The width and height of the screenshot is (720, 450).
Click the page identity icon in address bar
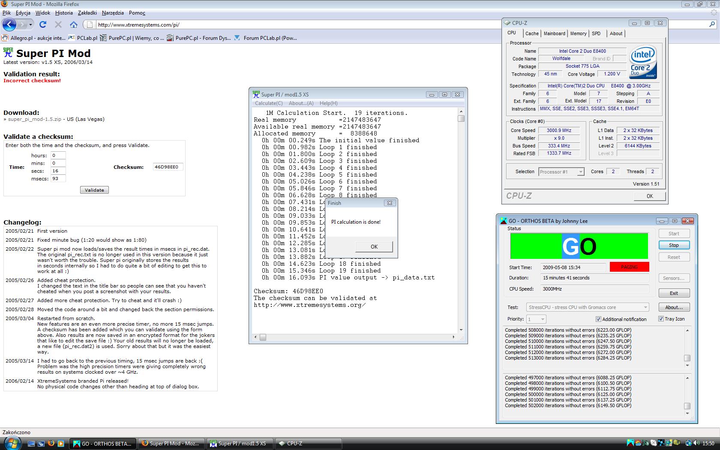point(90,24)
